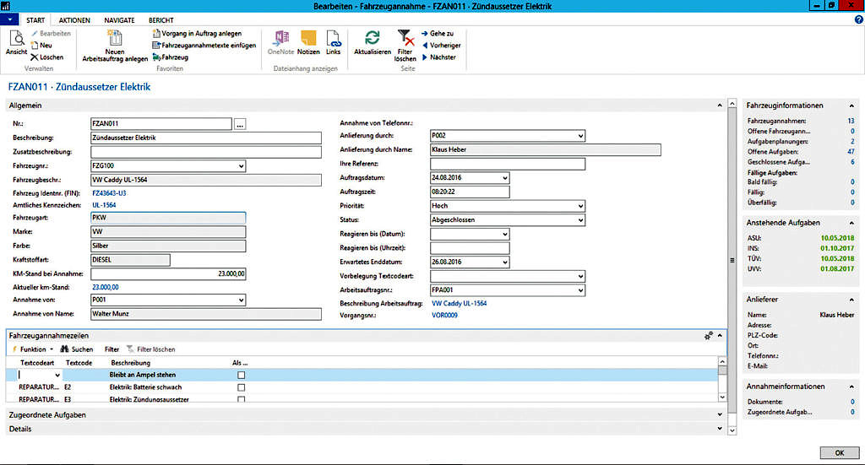Open OneNote attachment icon
This screenshot has height=465, width=865.
tap(280, 39)
